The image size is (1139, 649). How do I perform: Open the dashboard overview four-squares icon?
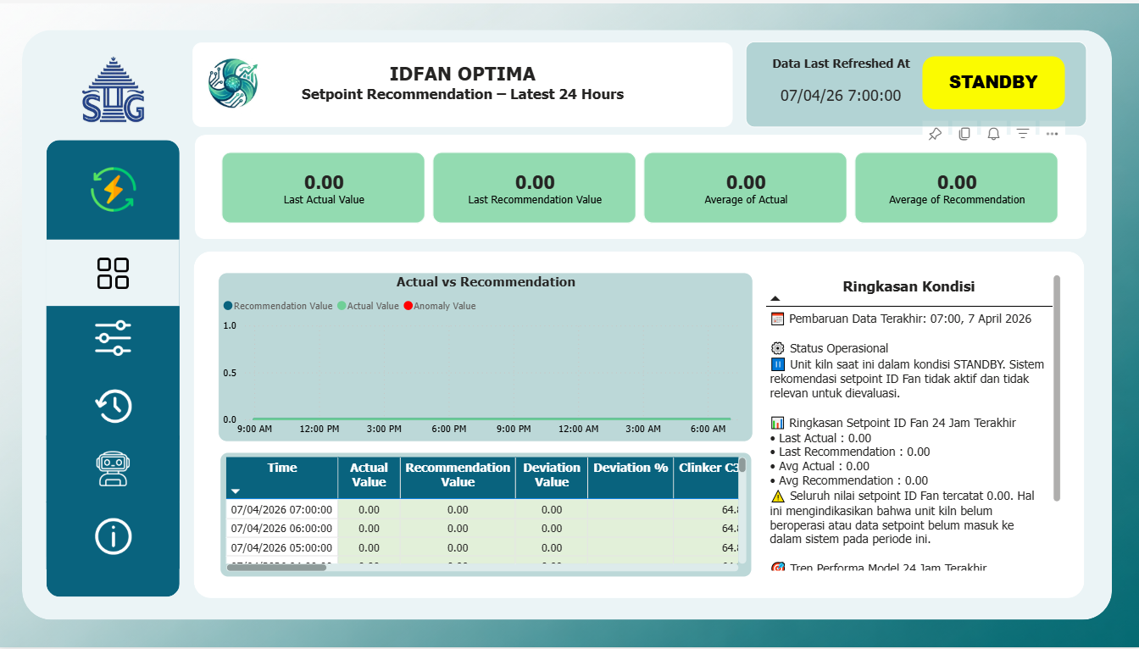point(113,274)
